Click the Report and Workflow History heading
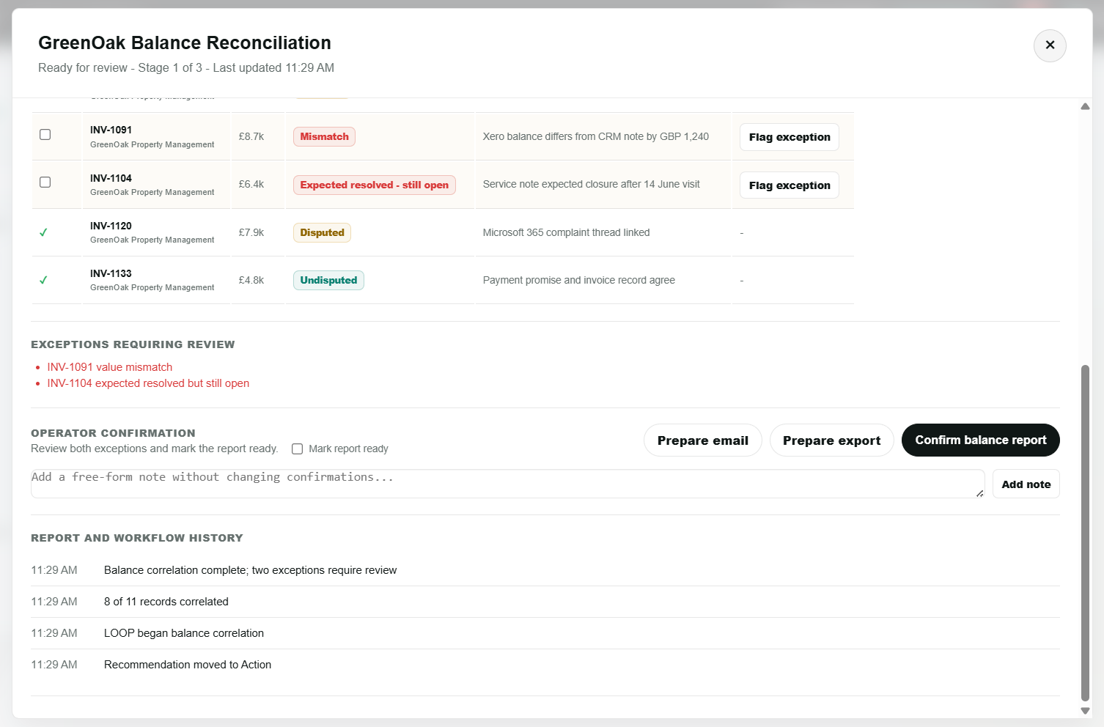This screenshot has width=1104, height=727. click(x=137, y=538)
